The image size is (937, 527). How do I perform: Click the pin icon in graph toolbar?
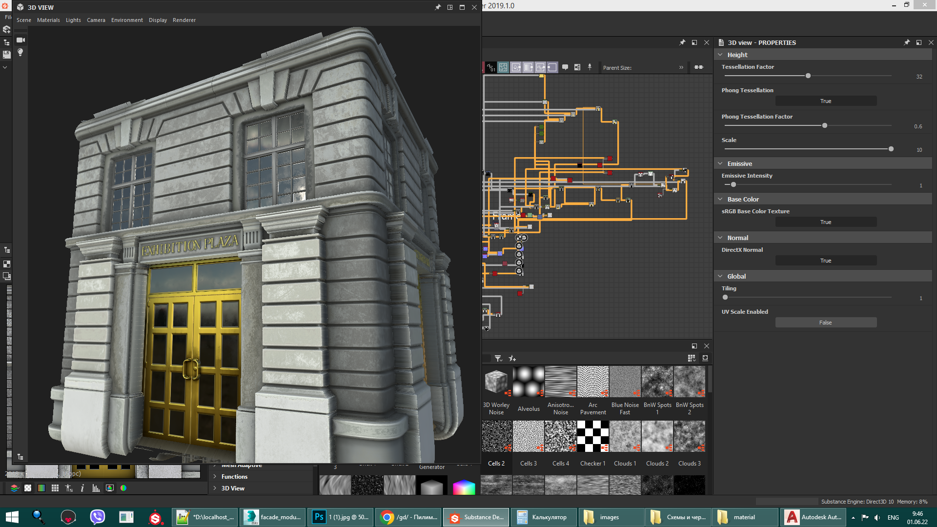[590, 67]
